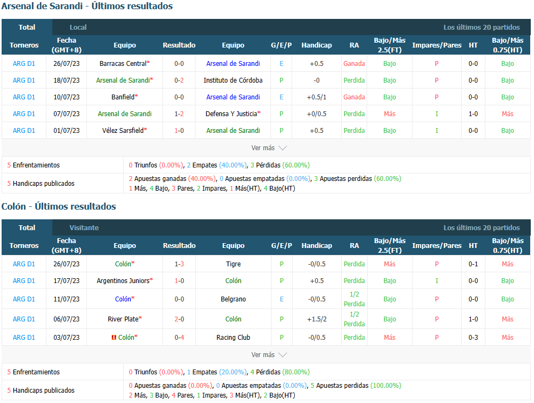Image resolution: width=534 pixels, height=403 pixels.
Task: Open ARG D1 link in the Barracas Central row
Action: (x=24, y=64)
